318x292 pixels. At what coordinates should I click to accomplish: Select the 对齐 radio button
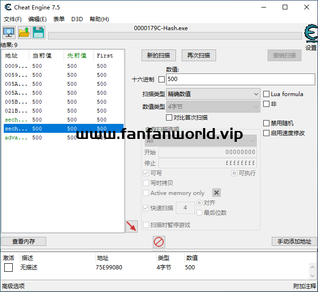200,203
